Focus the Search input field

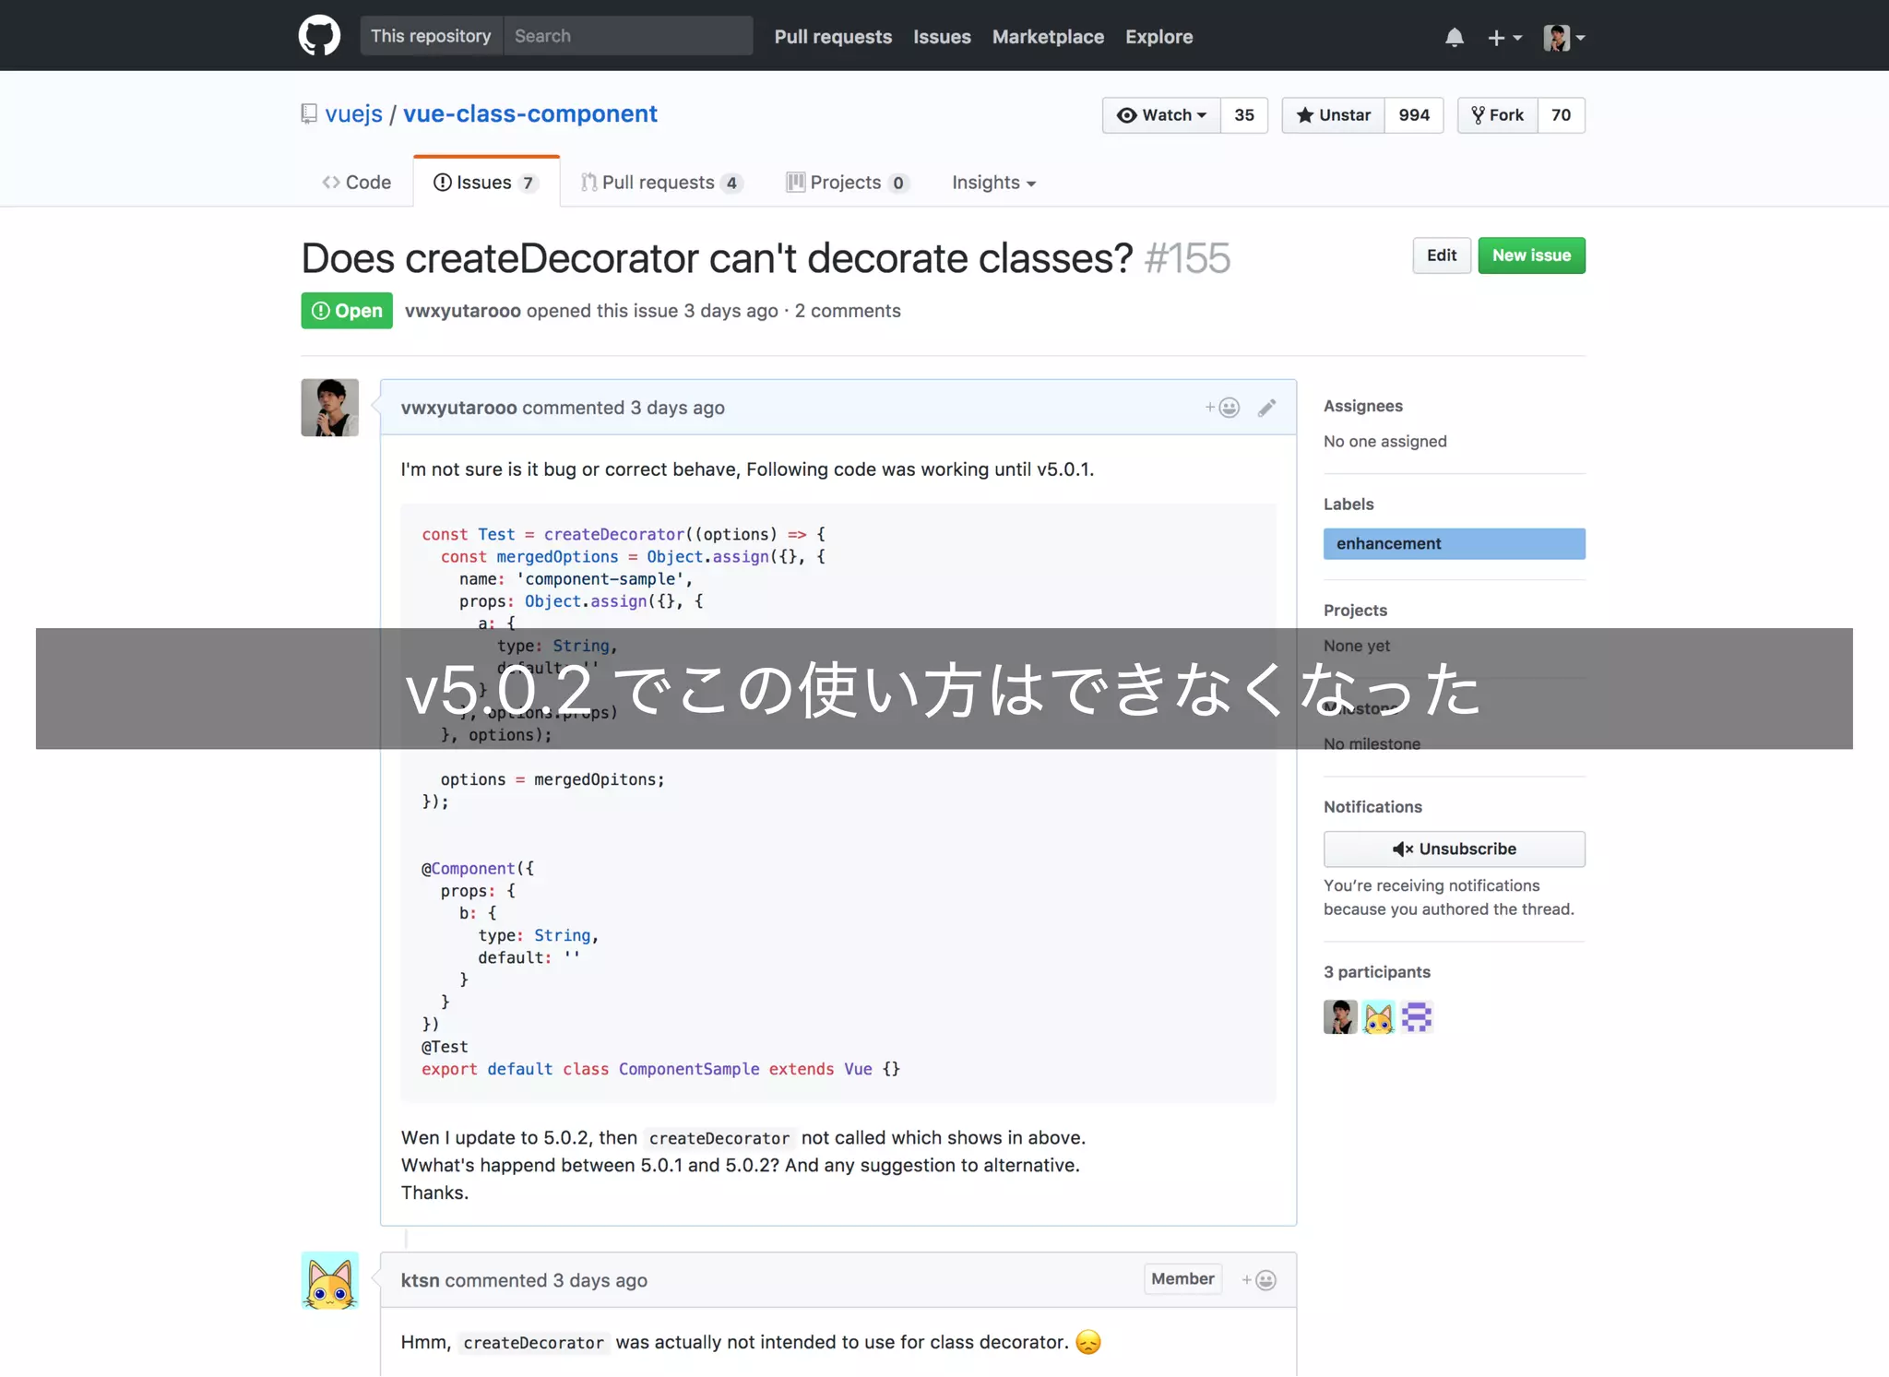click(628, 36)
